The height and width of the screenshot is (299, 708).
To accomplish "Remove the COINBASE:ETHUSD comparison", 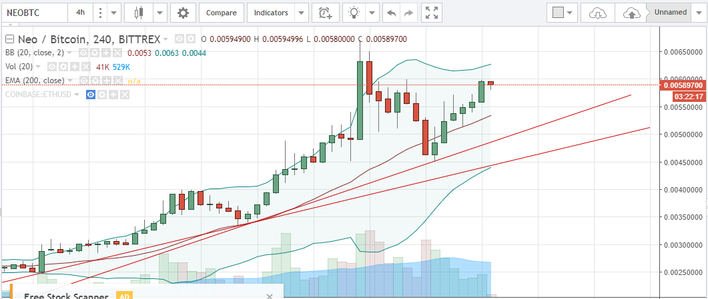I will (125, 95).
